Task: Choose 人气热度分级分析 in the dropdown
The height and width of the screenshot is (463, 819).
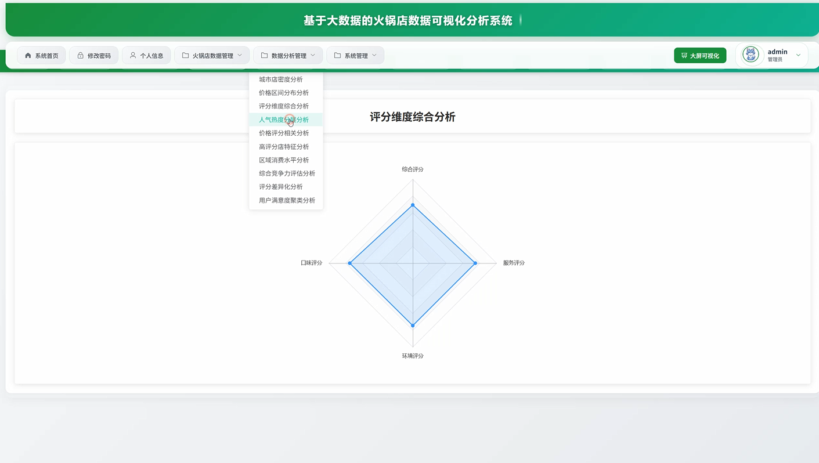Action: 286,120
